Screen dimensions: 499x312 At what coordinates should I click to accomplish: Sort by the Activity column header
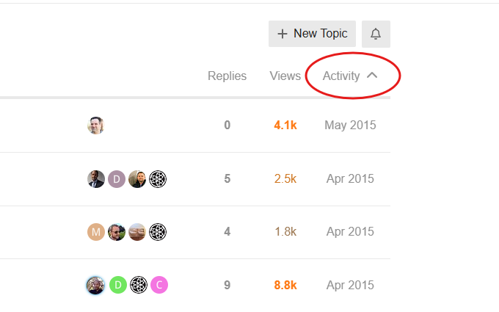click(341, 76)
